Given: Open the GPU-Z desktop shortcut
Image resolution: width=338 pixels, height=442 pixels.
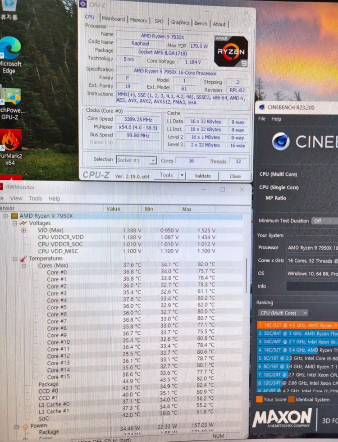Looking at the screenshot, I should click(10, 103).
